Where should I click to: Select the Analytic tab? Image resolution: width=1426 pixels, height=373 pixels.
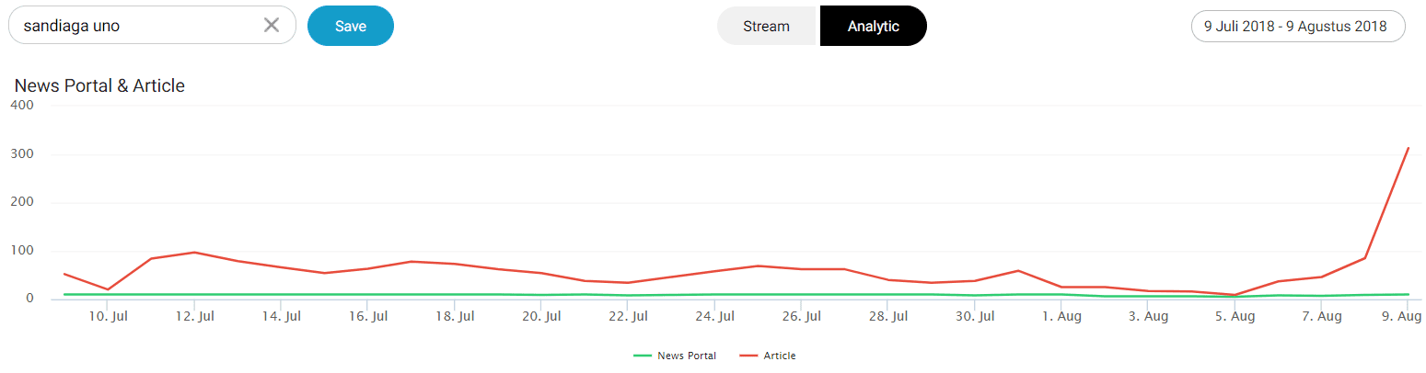coord(874,26)
